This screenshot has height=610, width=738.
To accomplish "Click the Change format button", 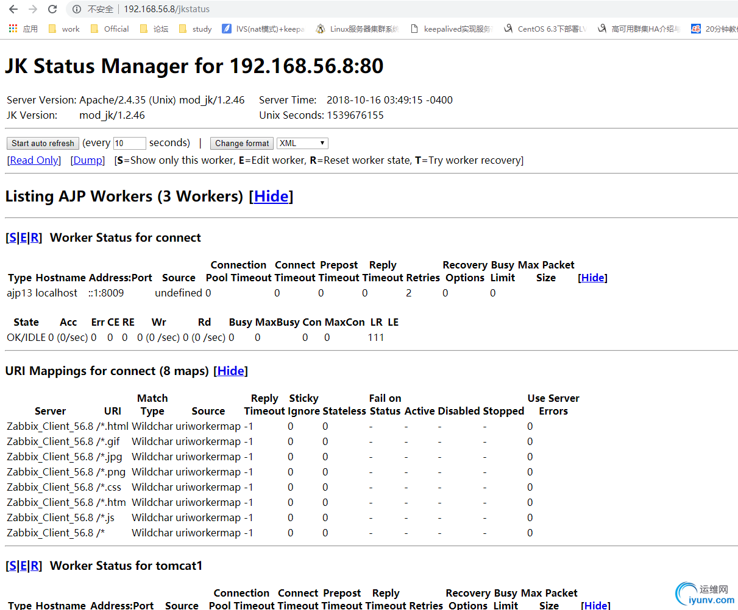I will pyautogui.click(x=242, y=143).
